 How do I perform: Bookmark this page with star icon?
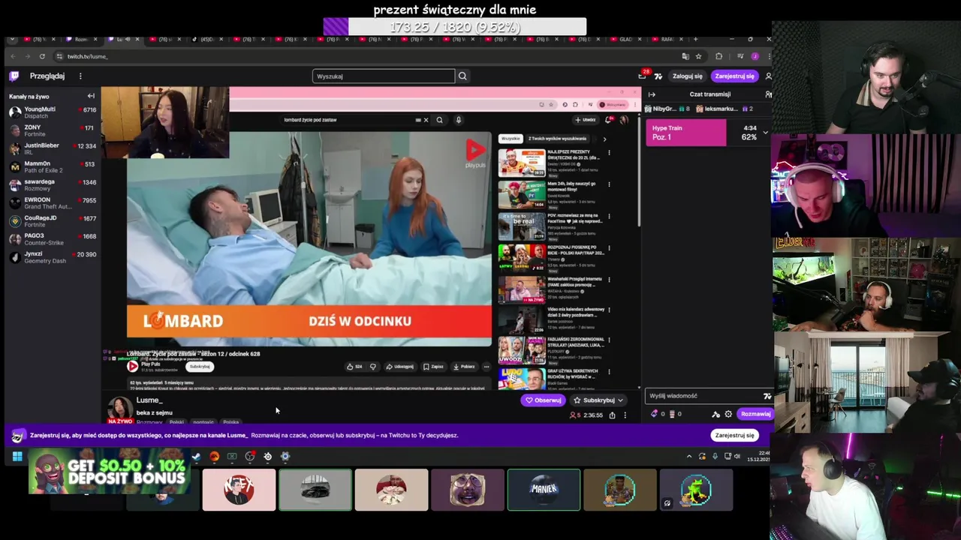[x=698, y=56]
